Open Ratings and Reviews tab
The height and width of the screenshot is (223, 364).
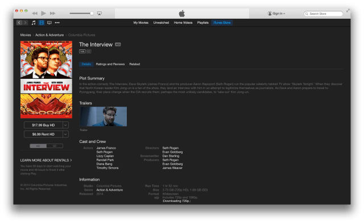(110, 64)
